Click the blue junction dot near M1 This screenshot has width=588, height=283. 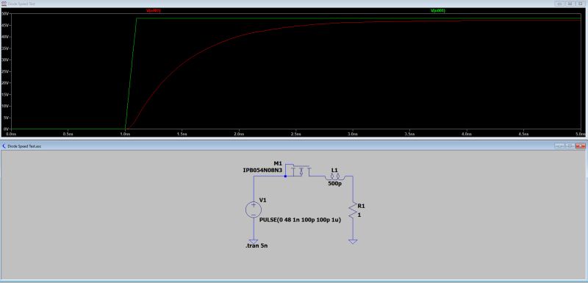pos(285,176)
